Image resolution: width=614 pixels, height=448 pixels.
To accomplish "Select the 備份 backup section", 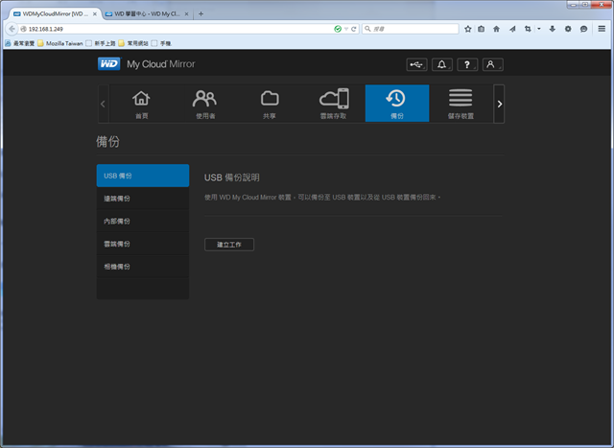I will (x=397, y=104).
